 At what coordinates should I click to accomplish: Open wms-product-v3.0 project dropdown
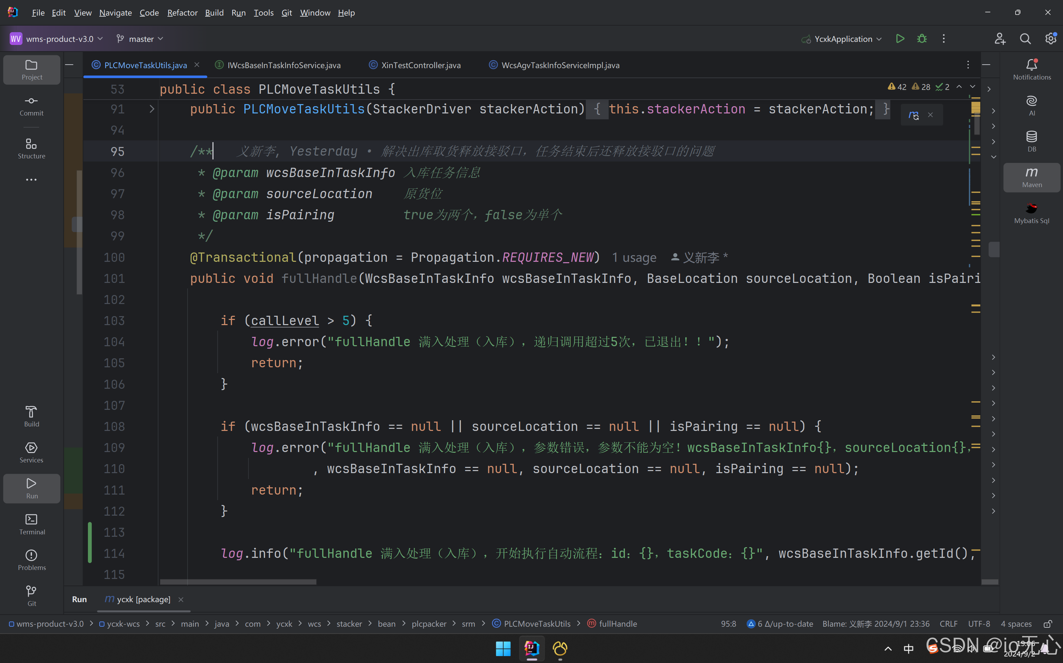[x=56, y=39]
